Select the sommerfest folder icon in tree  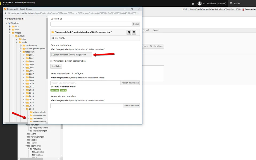[x=31, y=118]
